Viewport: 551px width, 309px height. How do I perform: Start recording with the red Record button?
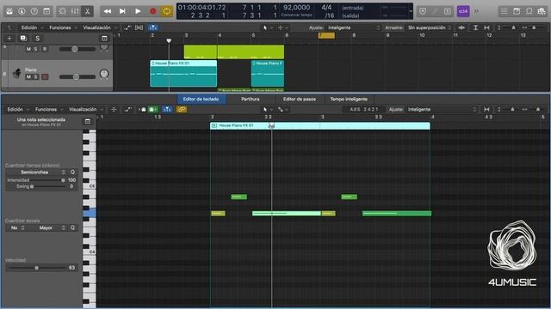[x=153, y=11]
